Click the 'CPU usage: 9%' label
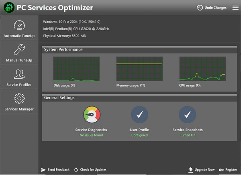Image resolution: width=241 pixels, height=175 pixels. [190, 85]
